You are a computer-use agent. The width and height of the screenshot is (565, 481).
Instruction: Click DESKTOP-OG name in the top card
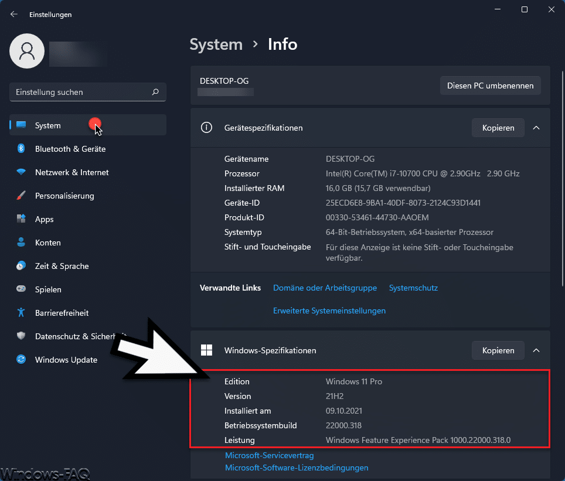coord(224,81)
